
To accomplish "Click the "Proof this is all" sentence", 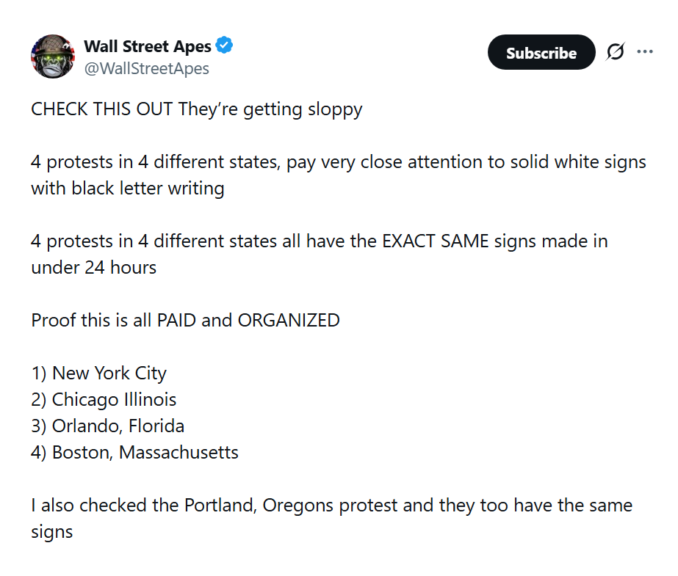I will (x=92, y=320).
